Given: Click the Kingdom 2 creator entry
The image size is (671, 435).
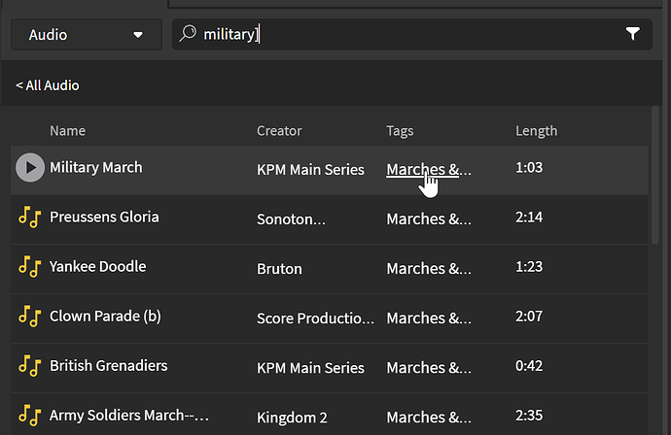Looking at the screenshot, I should (x=292, y=418).
